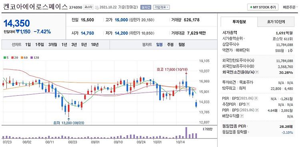Click the tallest volume bar near 10/14
Screen dimensions: 300x147
pyautogui.click(x=186, y=133)
